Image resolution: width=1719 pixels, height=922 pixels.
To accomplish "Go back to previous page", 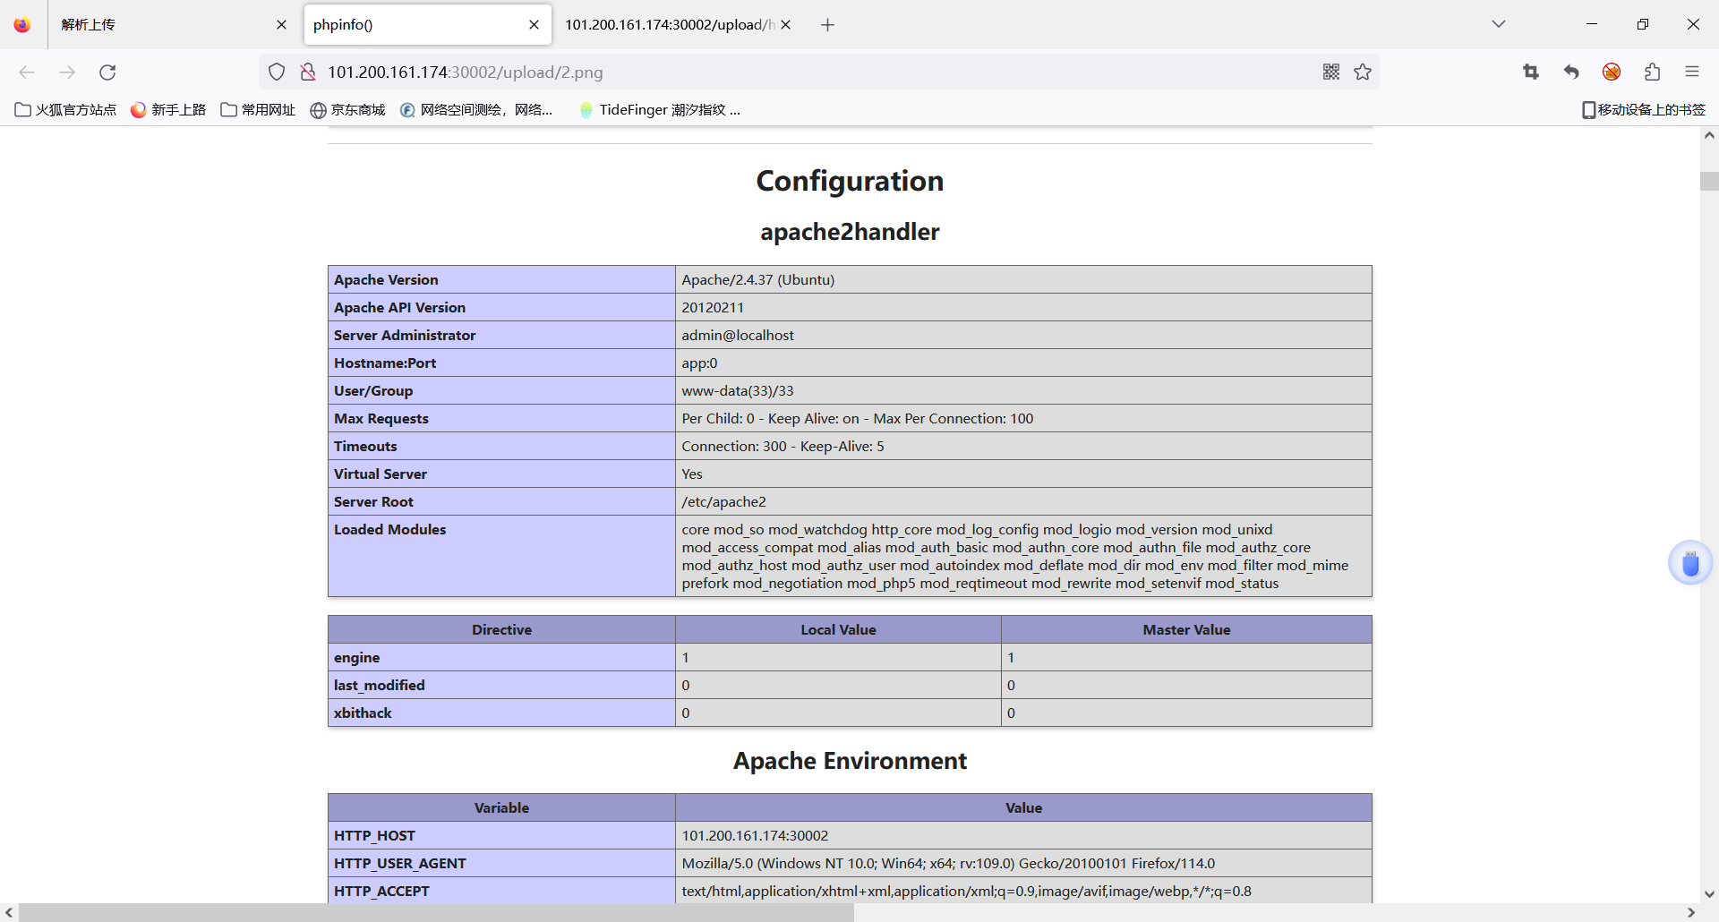I will point(27,72).
